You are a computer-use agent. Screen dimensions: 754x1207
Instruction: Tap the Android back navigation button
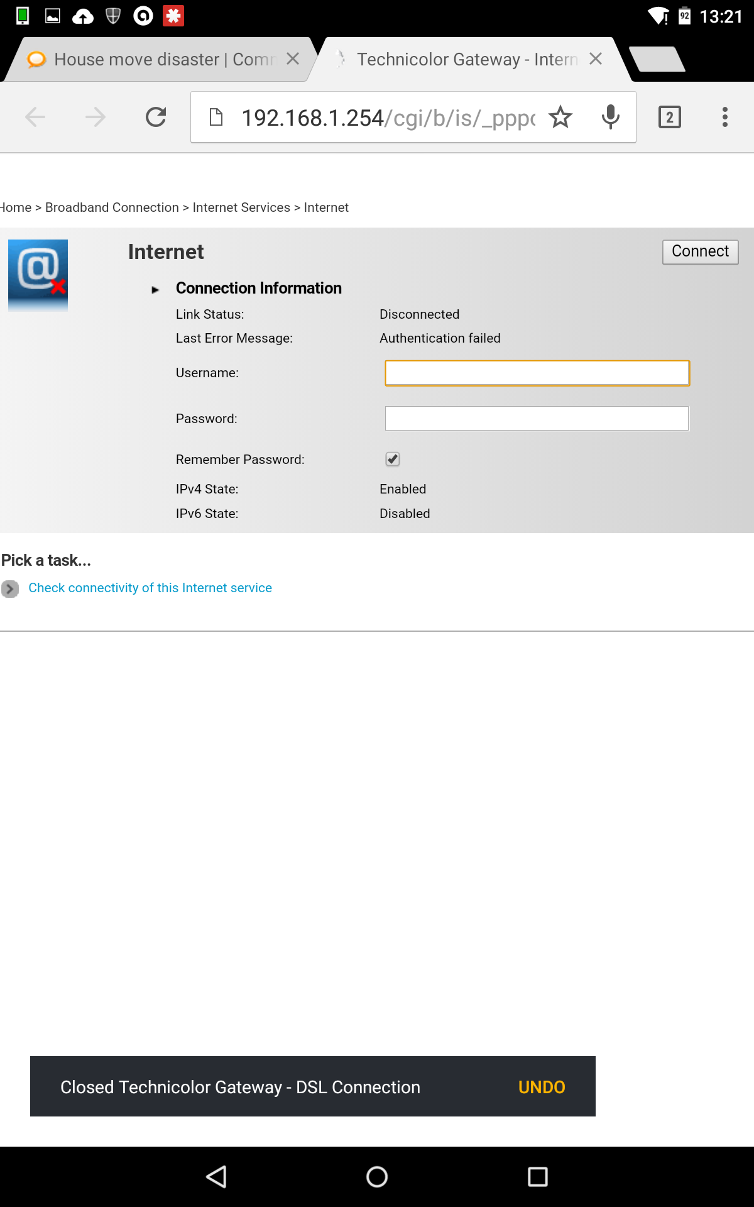coord(217,1176)
